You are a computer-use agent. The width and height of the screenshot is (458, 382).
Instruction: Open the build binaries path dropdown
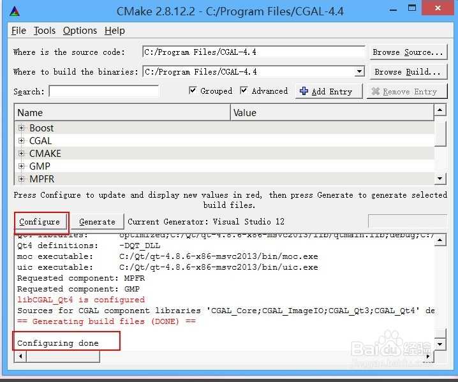[x=359, y=71]
